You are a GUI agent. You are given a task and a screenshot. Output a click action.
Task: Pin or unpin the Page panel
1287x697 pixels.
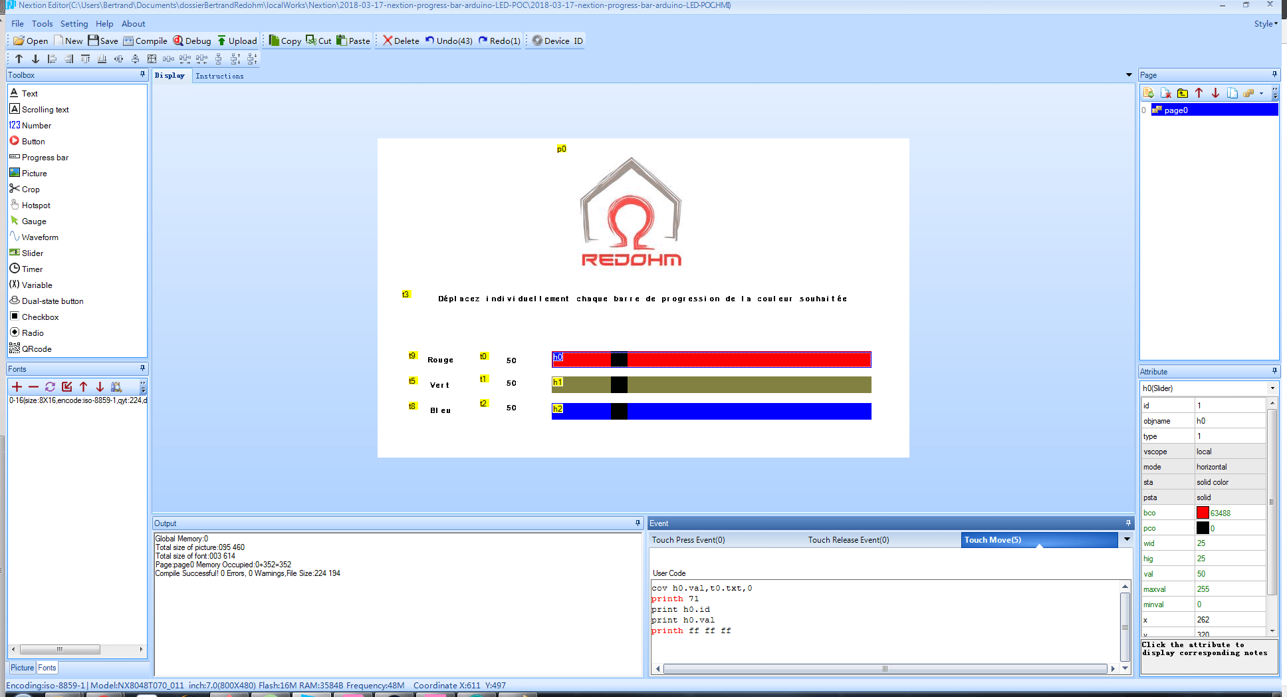1274,74
